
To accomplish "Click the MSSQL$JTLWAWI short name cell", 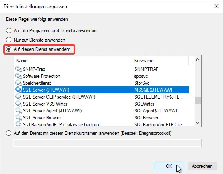I will [153, 90].
